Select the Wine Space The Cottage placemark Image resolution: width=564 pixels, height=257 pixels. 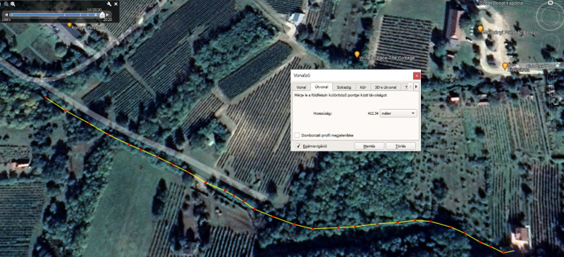click(357, 54)
